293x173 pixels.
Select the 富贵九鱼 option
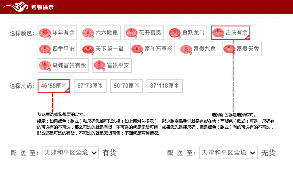pyautogui.click(x=198, y=49)
